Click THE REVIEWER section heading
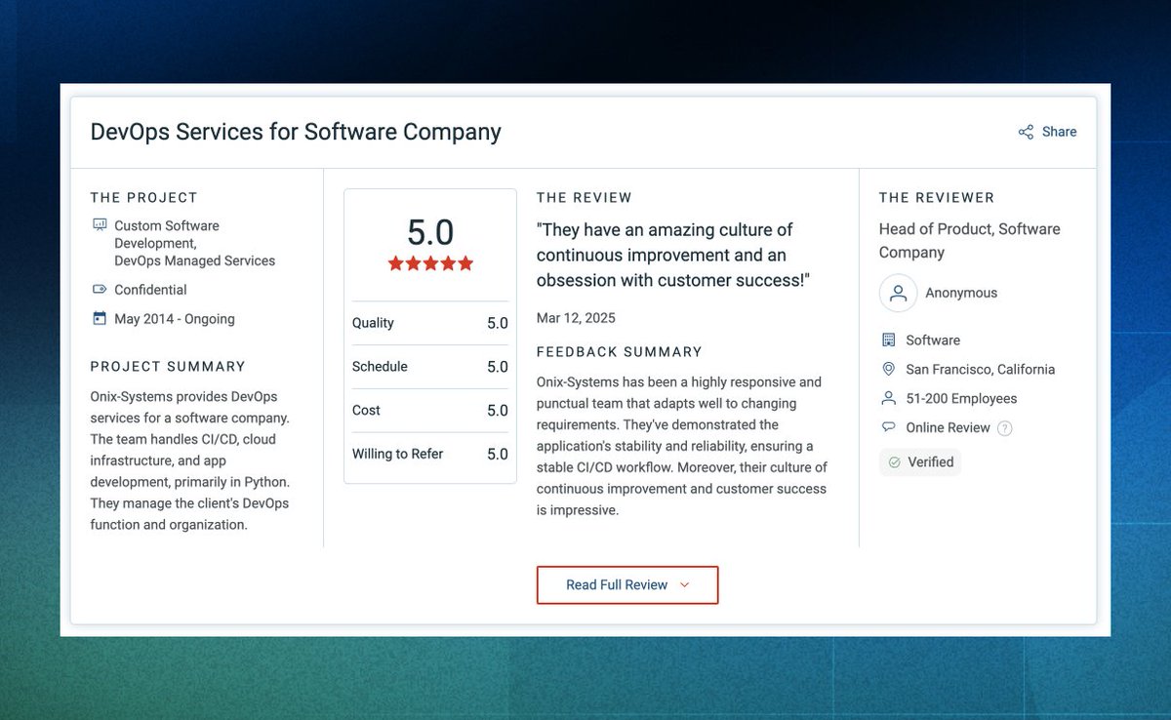 pyautogui.click(x=937, y=198)
